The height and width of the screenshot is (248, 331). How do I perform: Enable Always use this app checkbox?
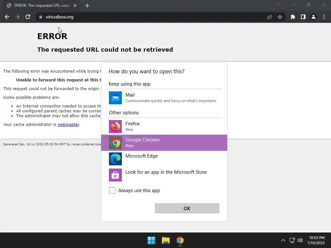[x=112, y=190]
